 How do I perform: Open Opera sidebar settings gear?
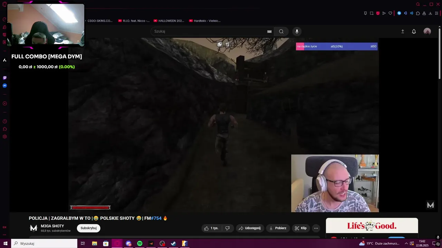[4, 136]
